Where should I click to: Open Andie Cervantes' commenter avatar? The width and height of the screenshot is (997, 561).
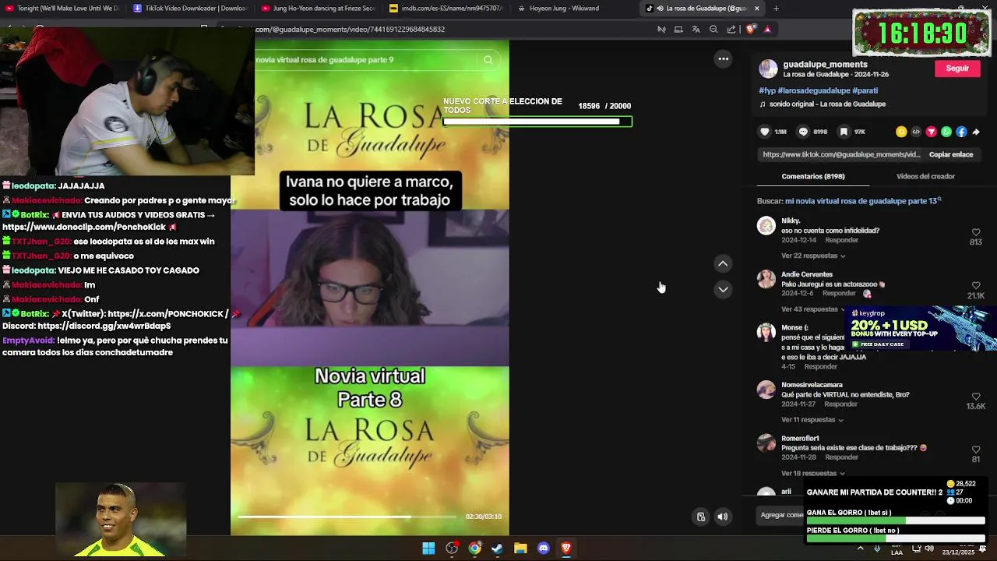pyautogui.click(x=766, y=279)
